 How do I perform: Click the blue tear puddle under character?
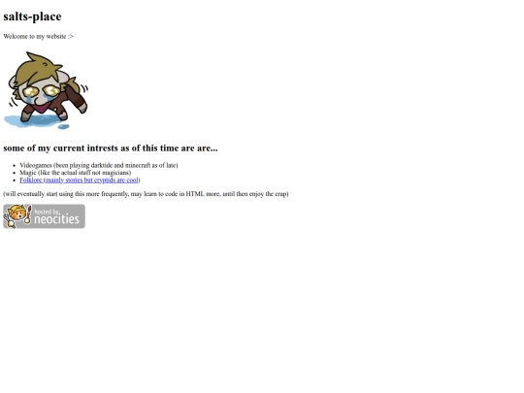pos(32,120)
